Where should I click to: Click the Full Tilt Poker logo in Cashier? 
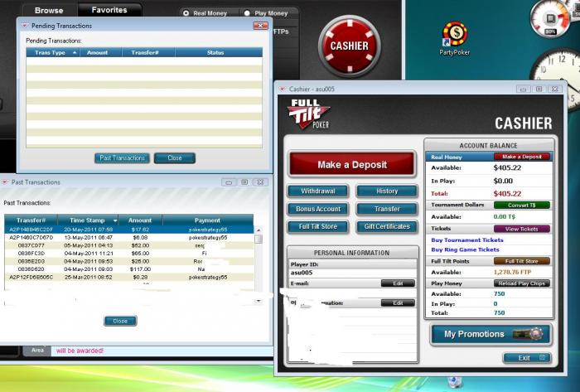(308, 114)
